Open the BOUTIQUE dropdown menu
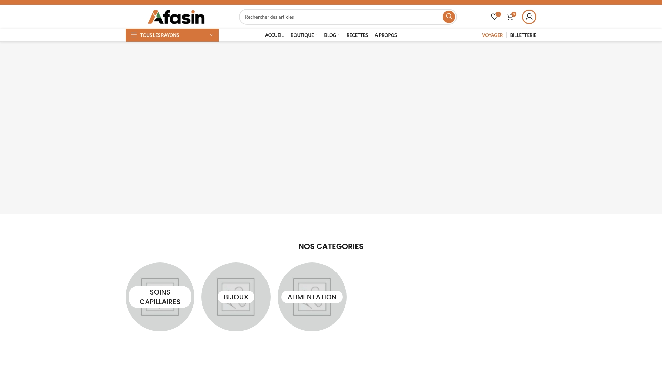The image size is (662, 372). point(302,35)
